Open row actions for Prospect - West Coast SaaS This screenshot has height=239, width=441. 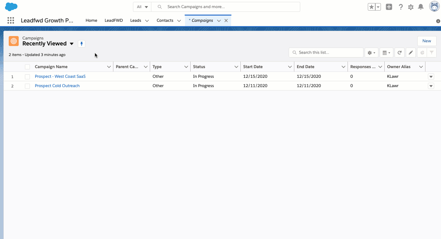431,77
